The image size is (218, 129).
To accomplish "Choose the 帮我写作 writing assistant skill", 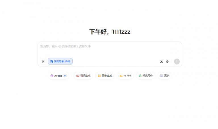I will 146,76.
